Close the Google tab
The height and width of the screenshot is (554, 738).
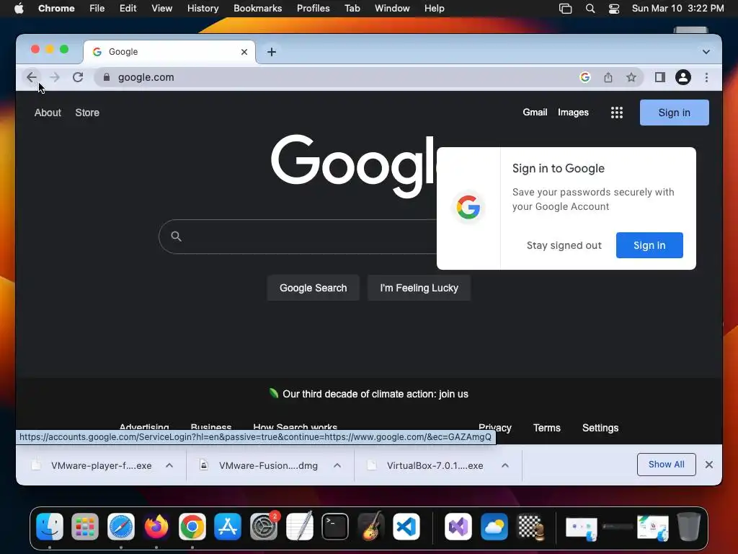click(244, 52)
